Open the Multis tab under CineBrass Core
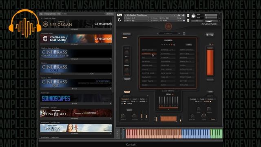Screen dimensions: 261x147 91,74
